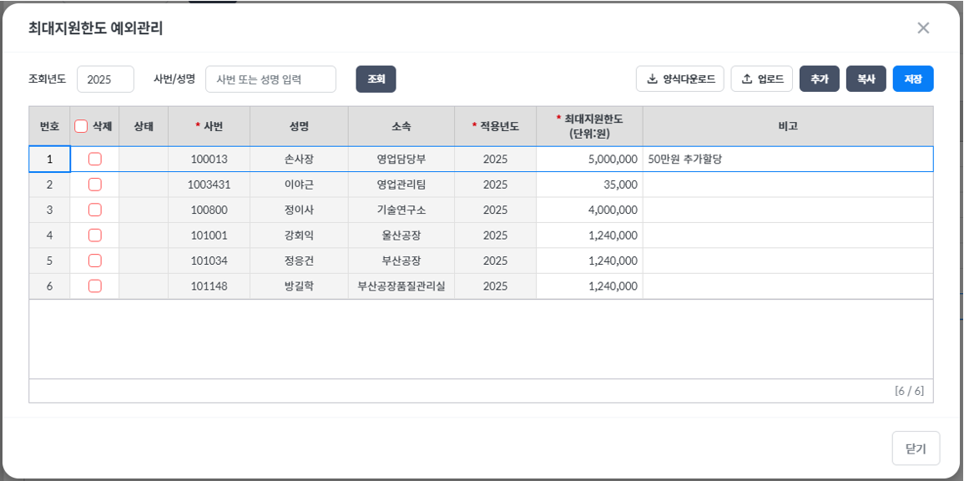
Task: Click the 닫기 button
Action: 916,448
